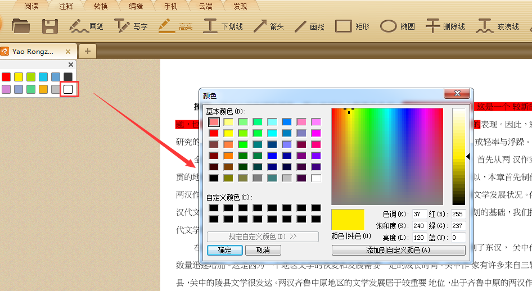
Task: Open the 云端 tab
Action: (205, 6)
